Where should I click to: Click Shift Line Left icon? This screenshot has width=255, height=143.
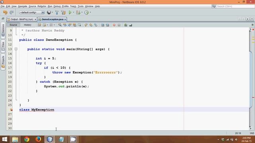pyautogui.click(x=103, y=25)
